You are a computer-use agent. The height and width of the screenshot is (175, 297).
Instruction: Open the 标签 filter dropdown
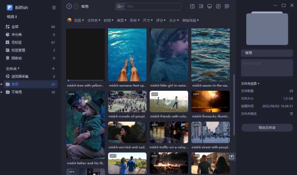(x=79, y=20)
